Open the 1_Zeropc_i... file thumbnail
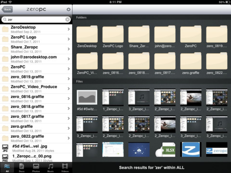Image resolution: width=231 pixels, height=173 pixels. pos(113,98)
